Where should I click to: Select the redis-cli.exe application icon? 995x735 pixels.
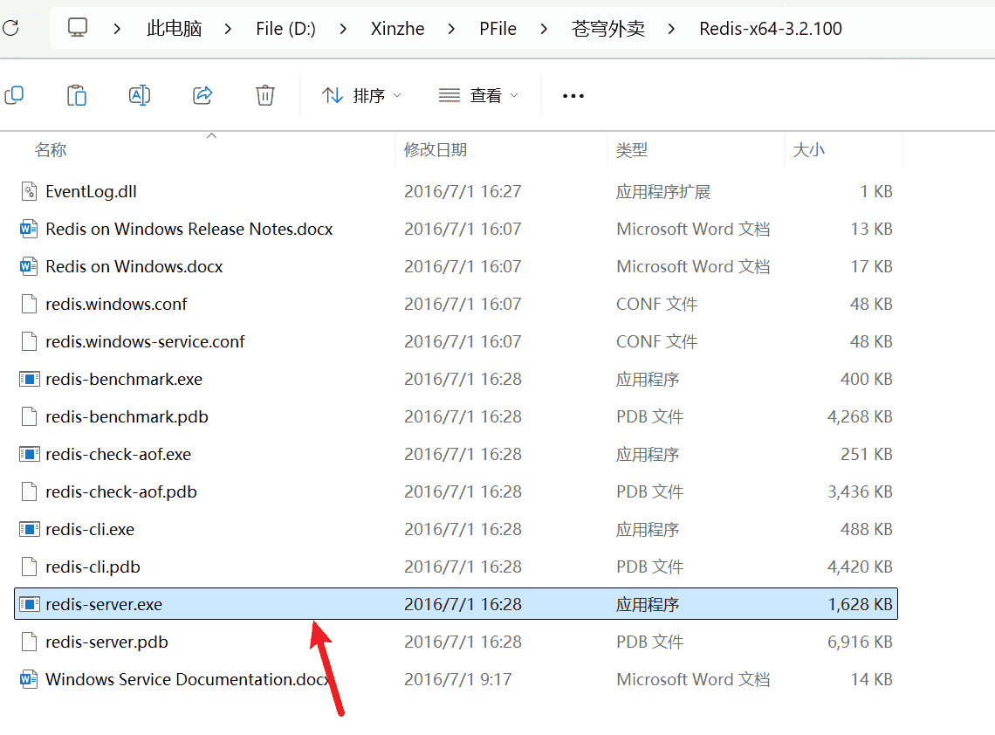click(x=31, y=530)
